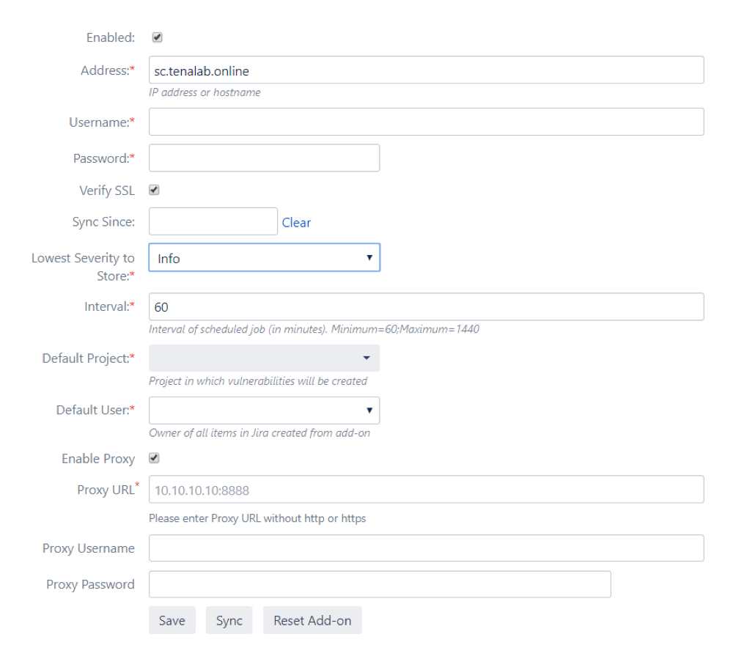Click the Sync Since date field
The image size is (733, 648).
pyautogui.click(x=213, y=221)
